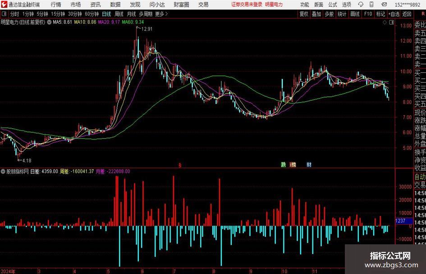Click the 明星电力 stock name in title bar

click(274, 4)
